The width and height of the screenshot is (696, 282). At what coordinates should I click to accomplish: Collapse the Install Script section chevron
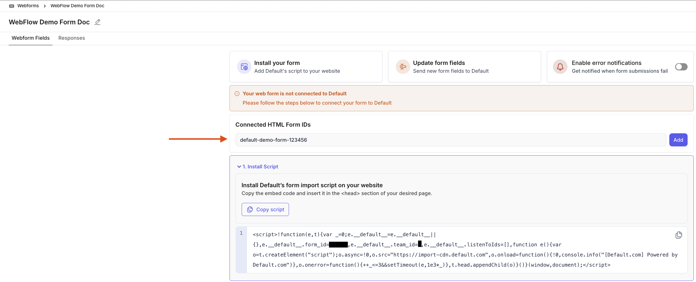239,167
